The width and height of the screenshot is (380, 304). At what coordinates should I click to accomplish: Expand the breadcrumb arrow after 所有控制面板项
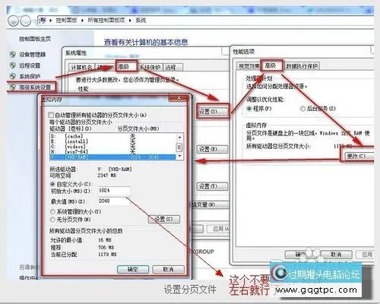(x=130, y=21)
